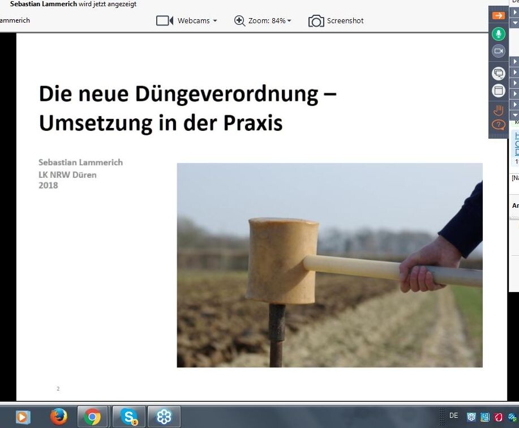Open the Webcams dropdown menu
The image size is (519, 428).
(196, 21)
